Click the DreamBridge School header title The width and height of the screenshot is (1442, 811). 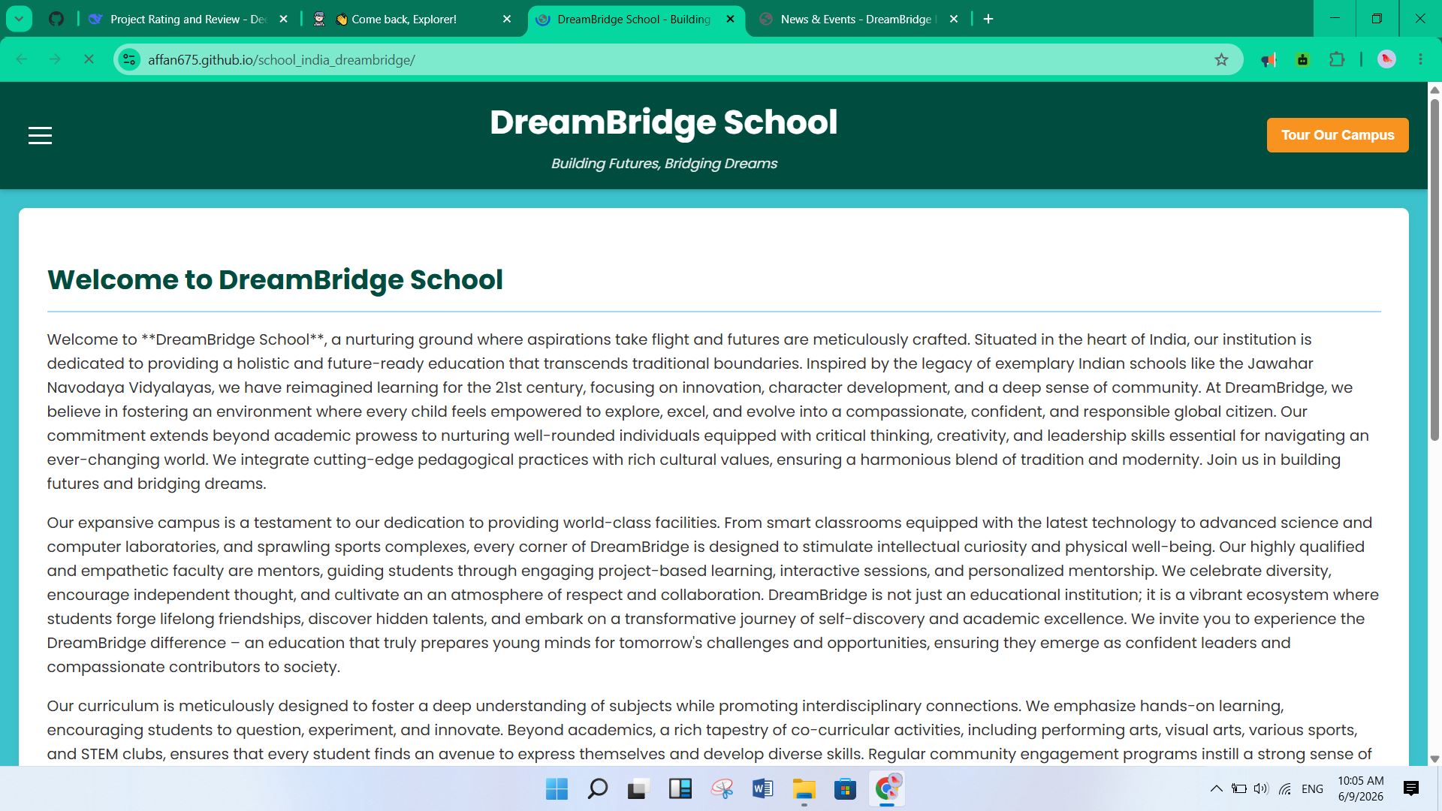664,122
